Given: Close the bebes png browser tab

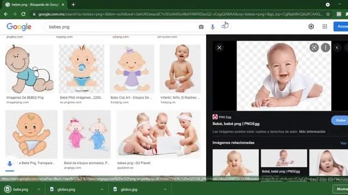Looking at the screenshot, I should (63, 4).
